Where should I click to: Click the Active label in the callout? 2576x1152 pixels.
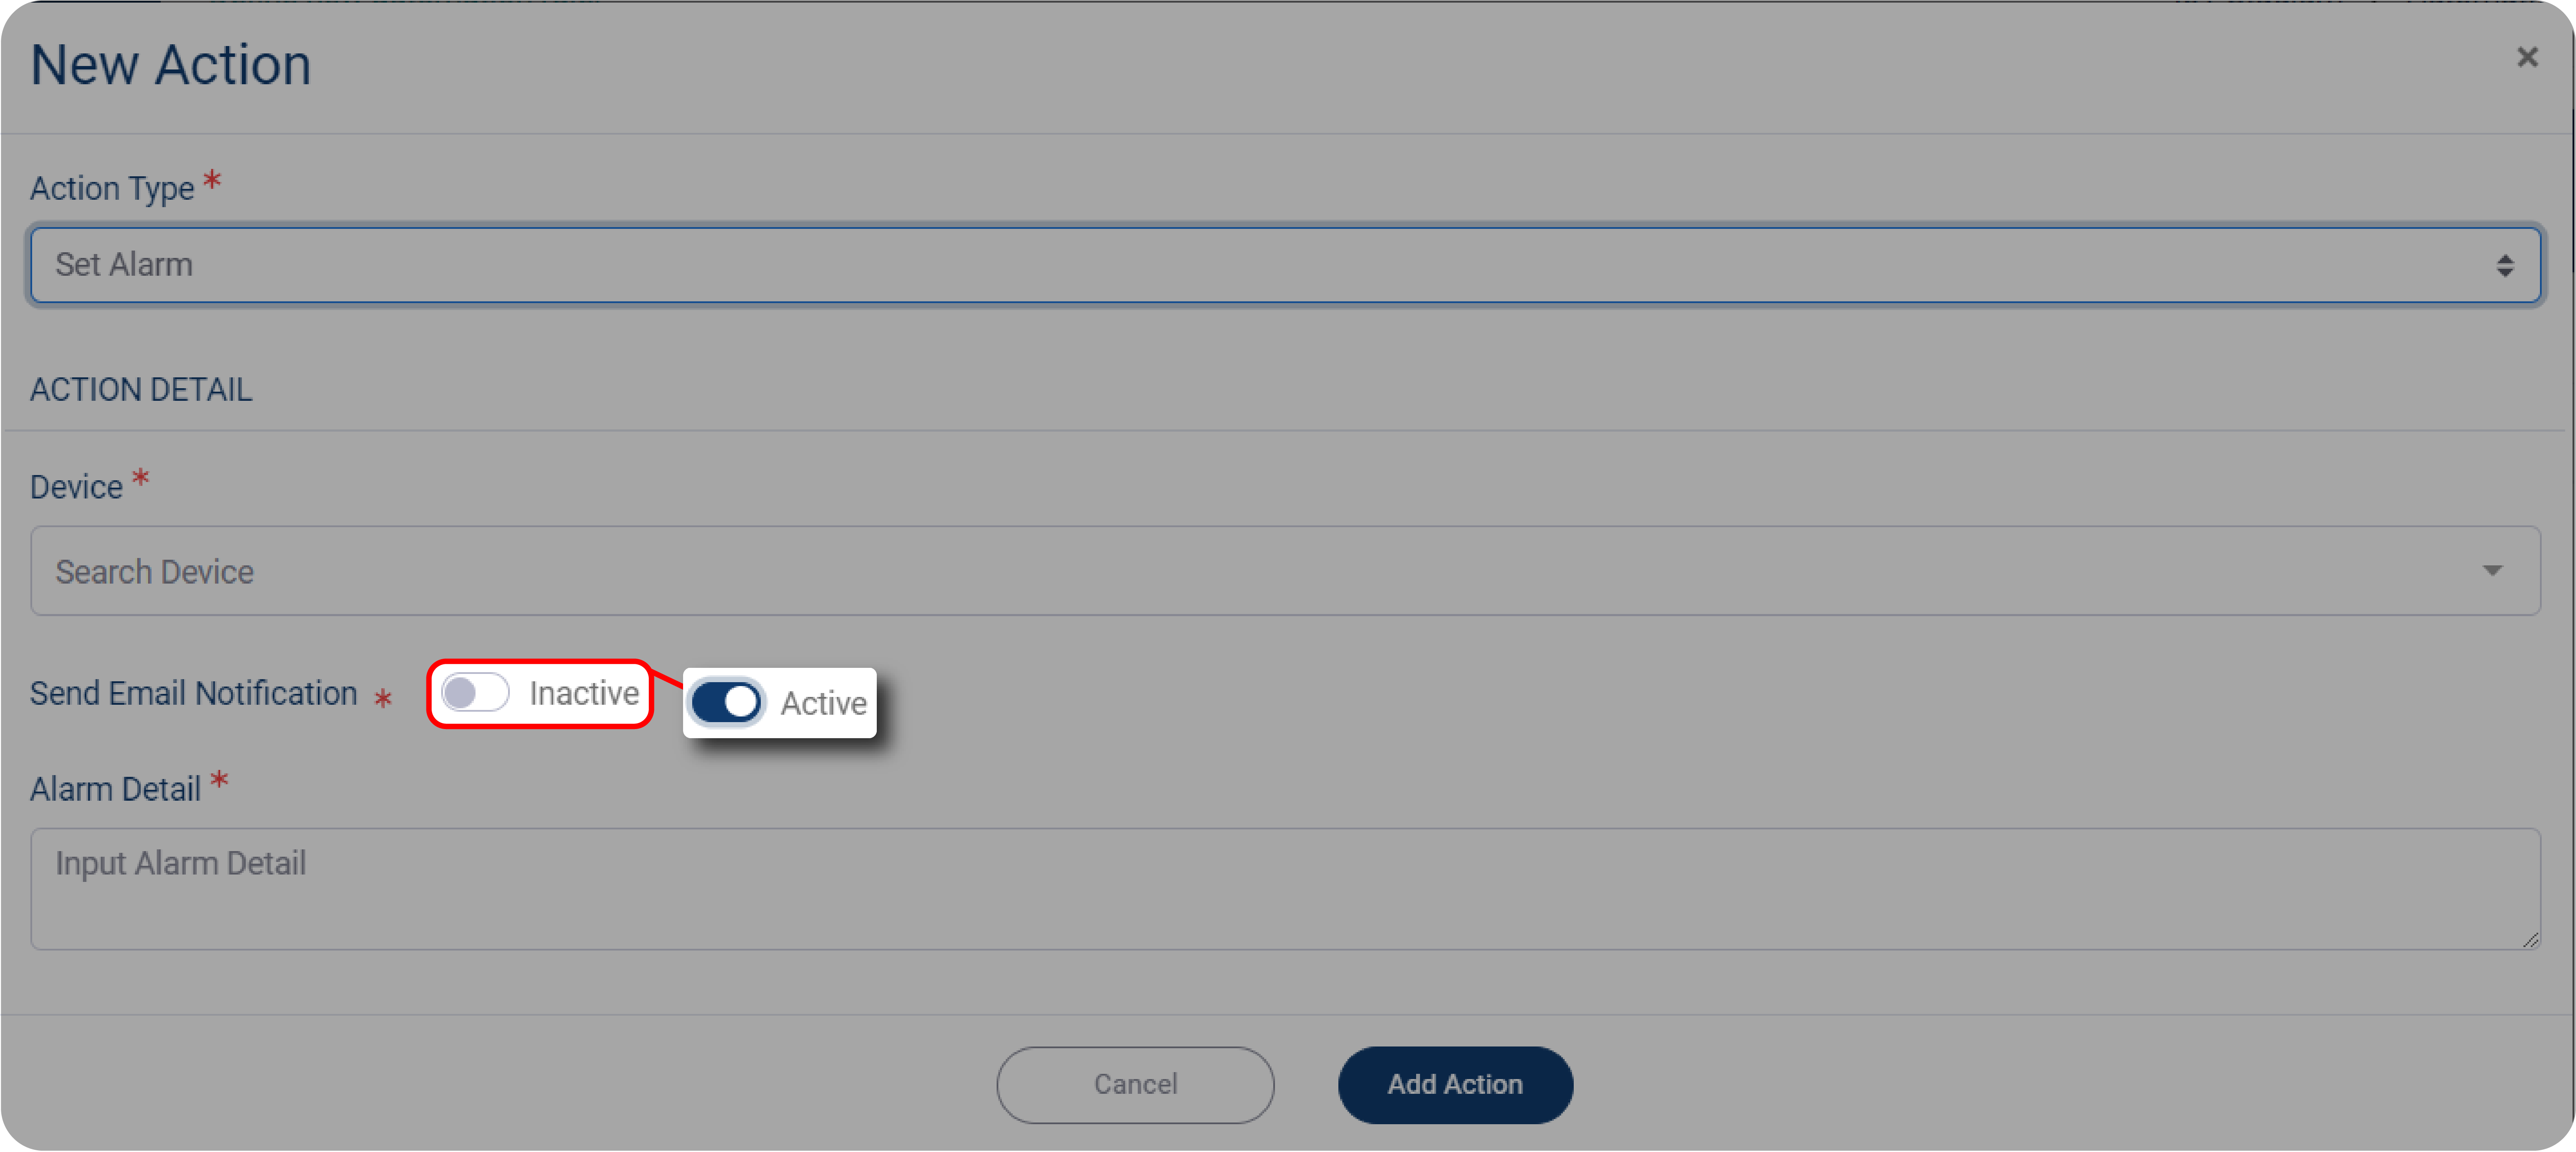coord(823,703)
